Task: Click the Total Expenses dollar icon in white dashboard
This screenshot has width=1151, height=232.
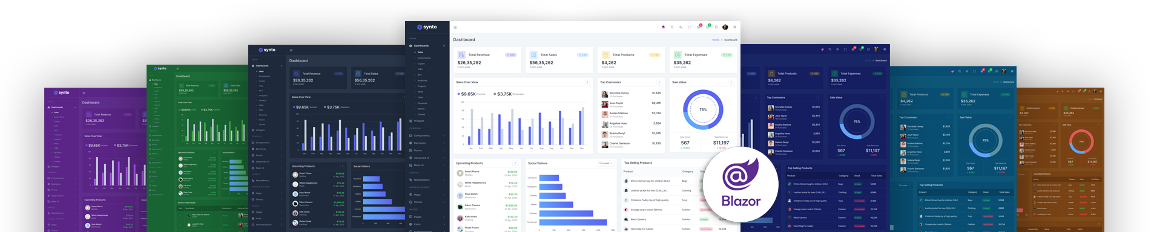Action: [678, 55]
